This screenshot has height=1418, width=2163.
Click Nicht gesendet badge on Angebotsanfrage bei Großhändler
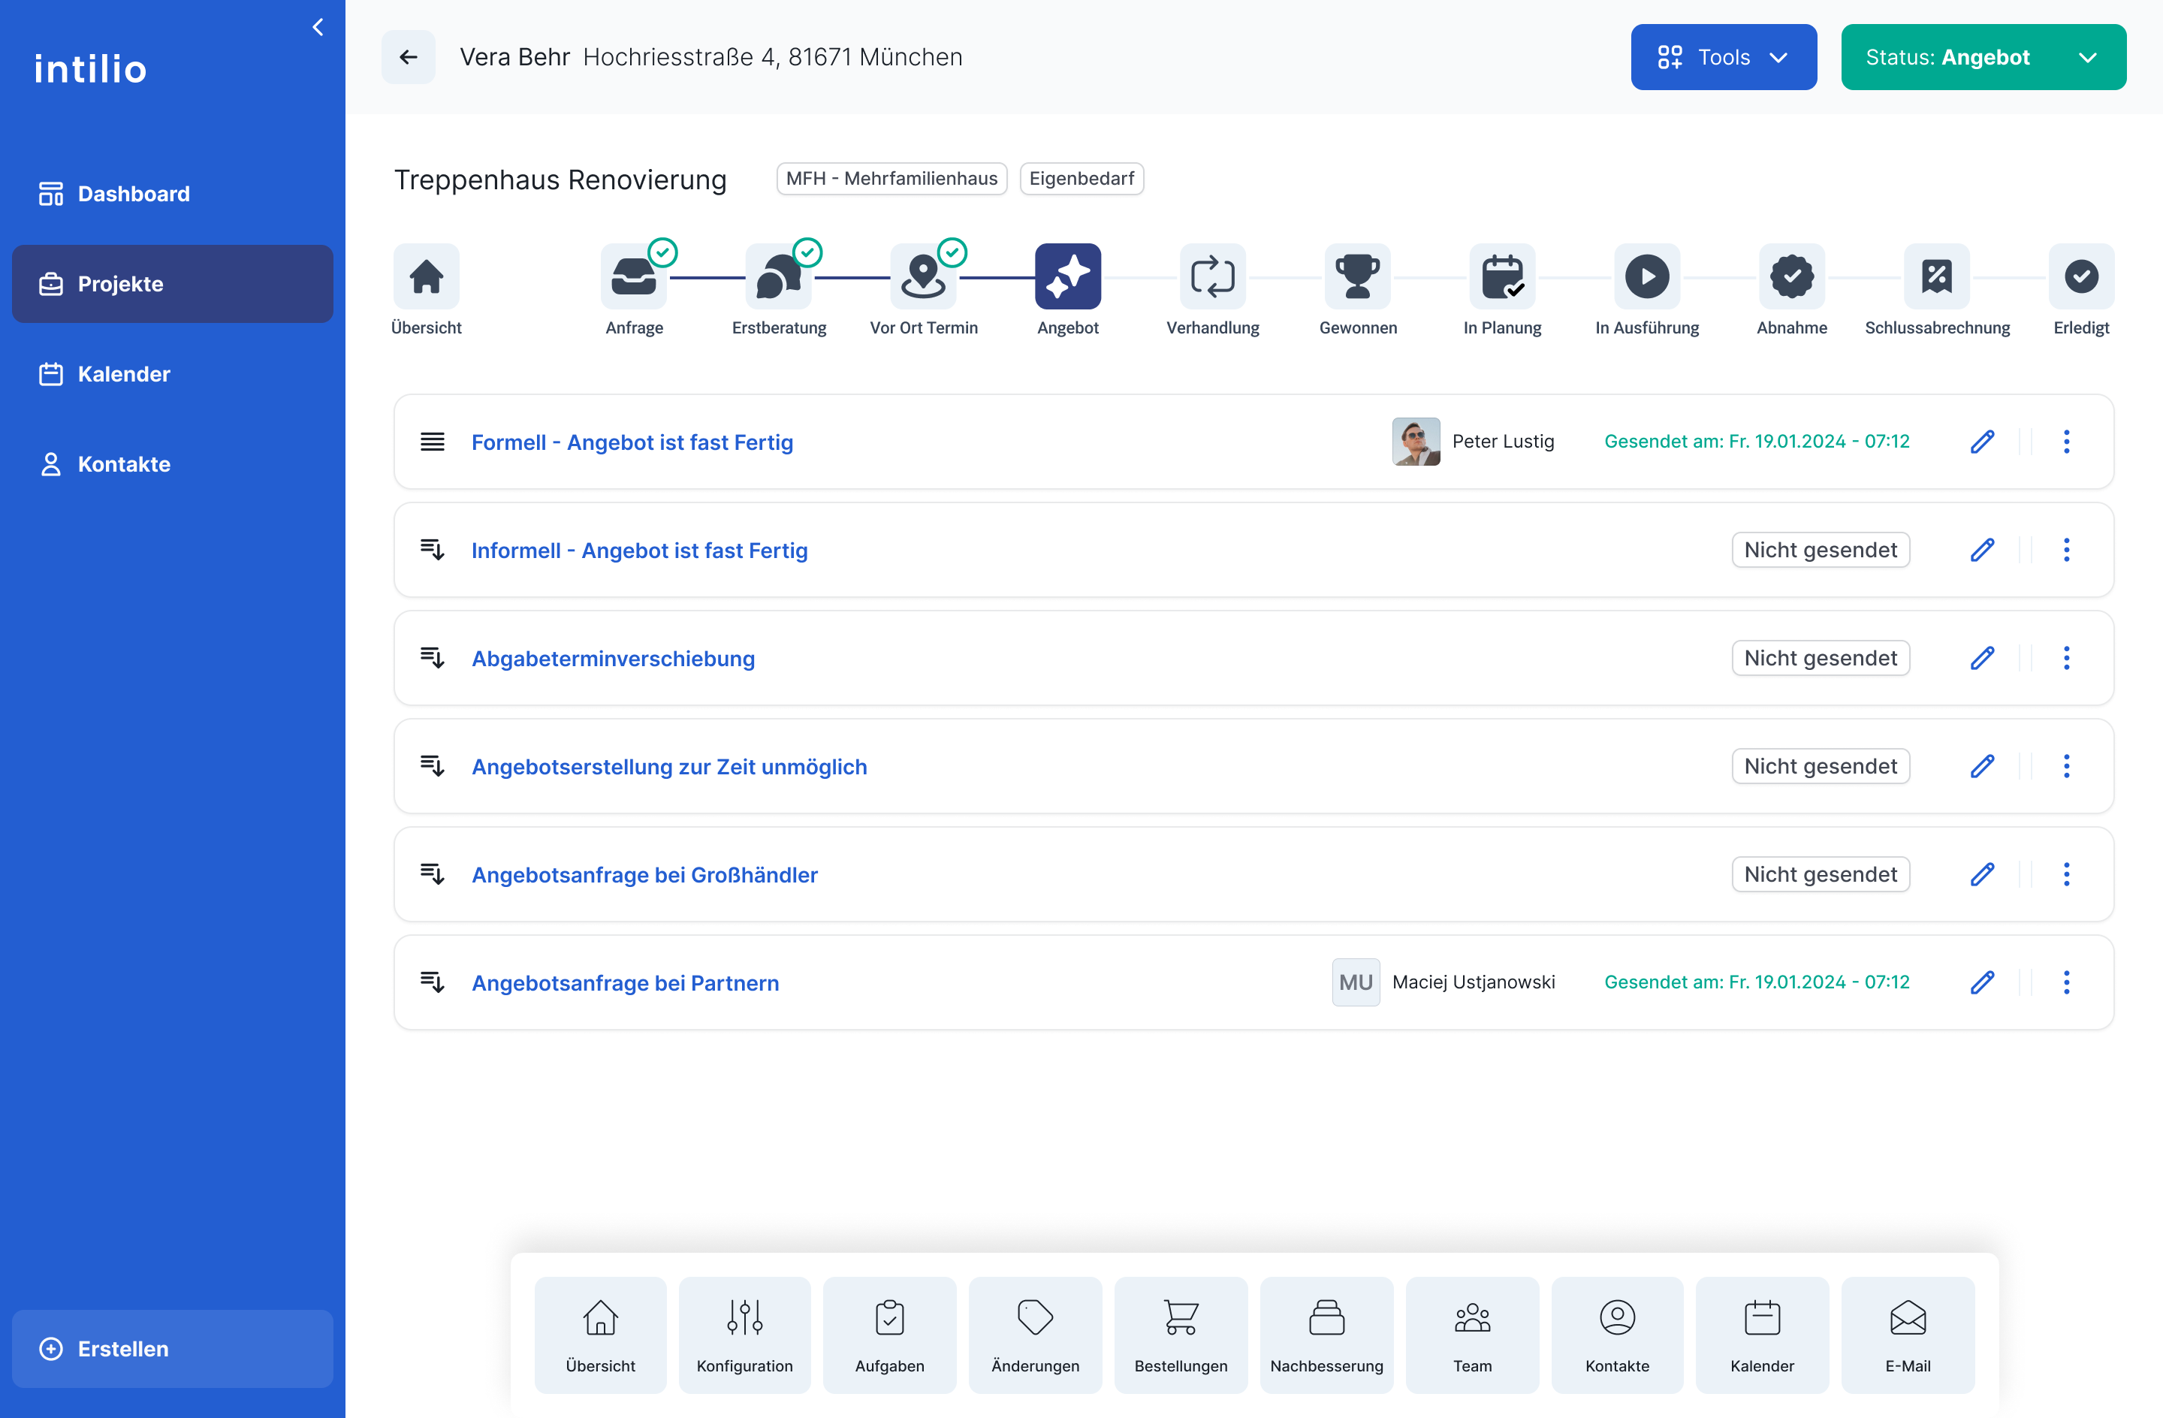coord(1821,874)
